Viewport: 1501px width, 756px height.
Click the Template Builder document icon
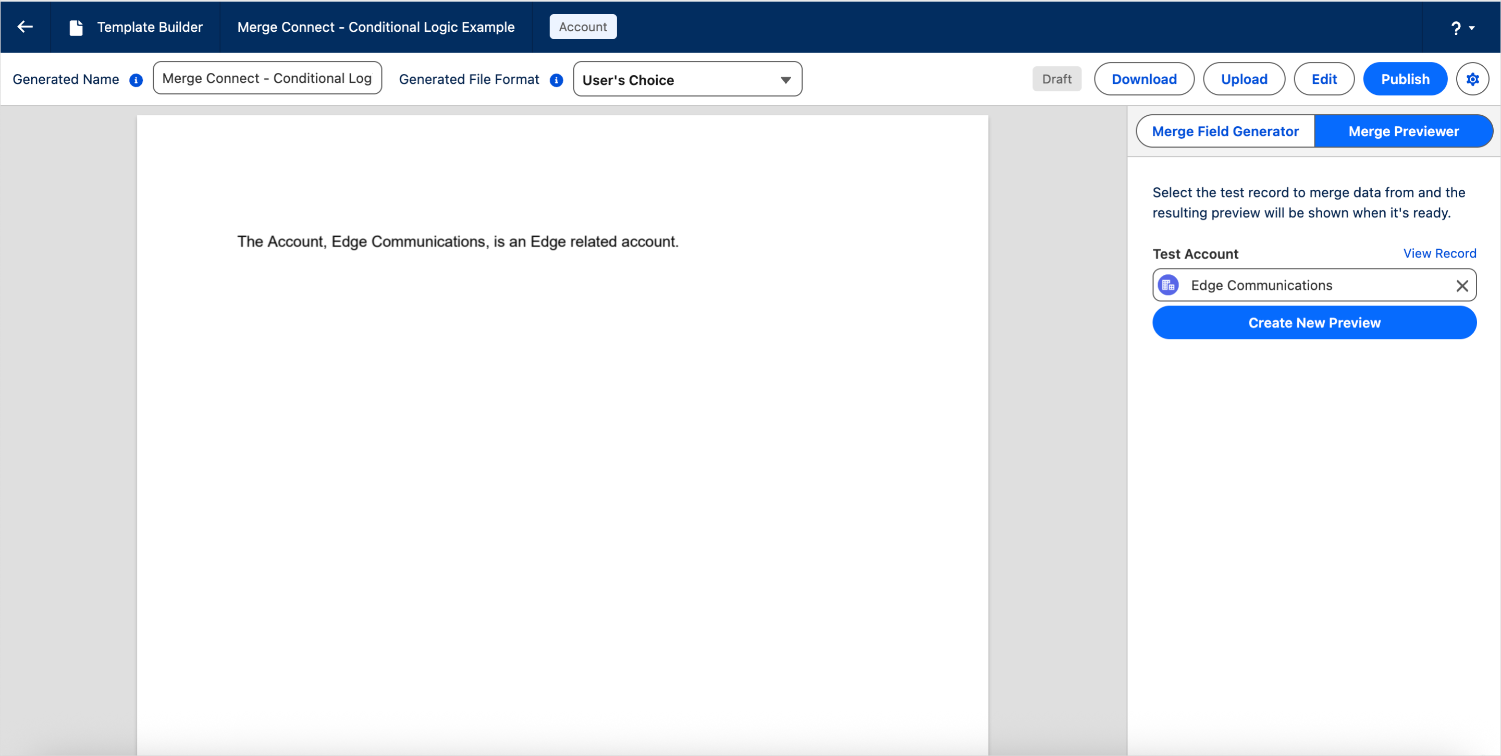point(76,28)
